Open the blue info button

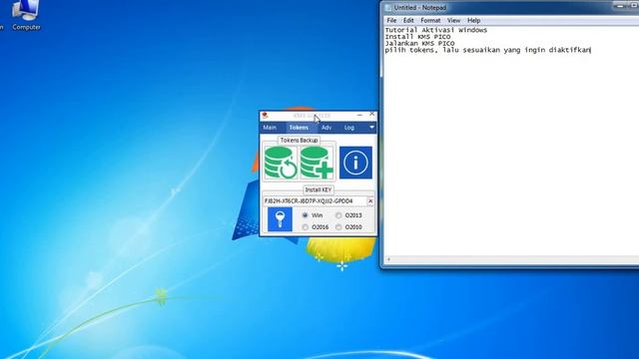[x=355, y=163]
